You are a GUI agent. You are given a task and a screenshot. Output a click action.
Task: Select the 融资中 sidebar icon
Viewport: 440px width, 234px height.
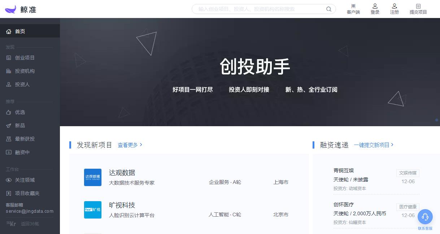(8, 152)
